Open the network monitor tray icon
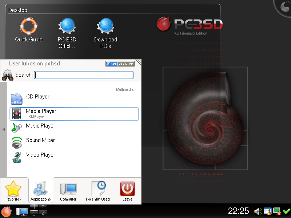This screenshot has width=291, height=218. point(277,211)
